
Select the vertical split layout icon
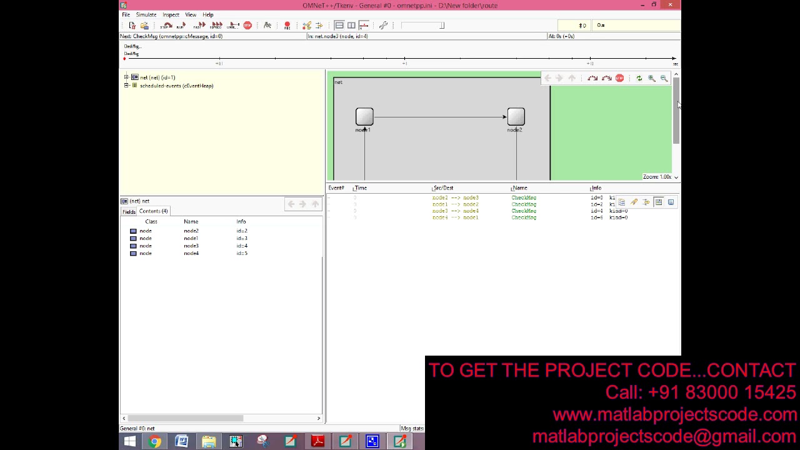click(x=339, y=26)
